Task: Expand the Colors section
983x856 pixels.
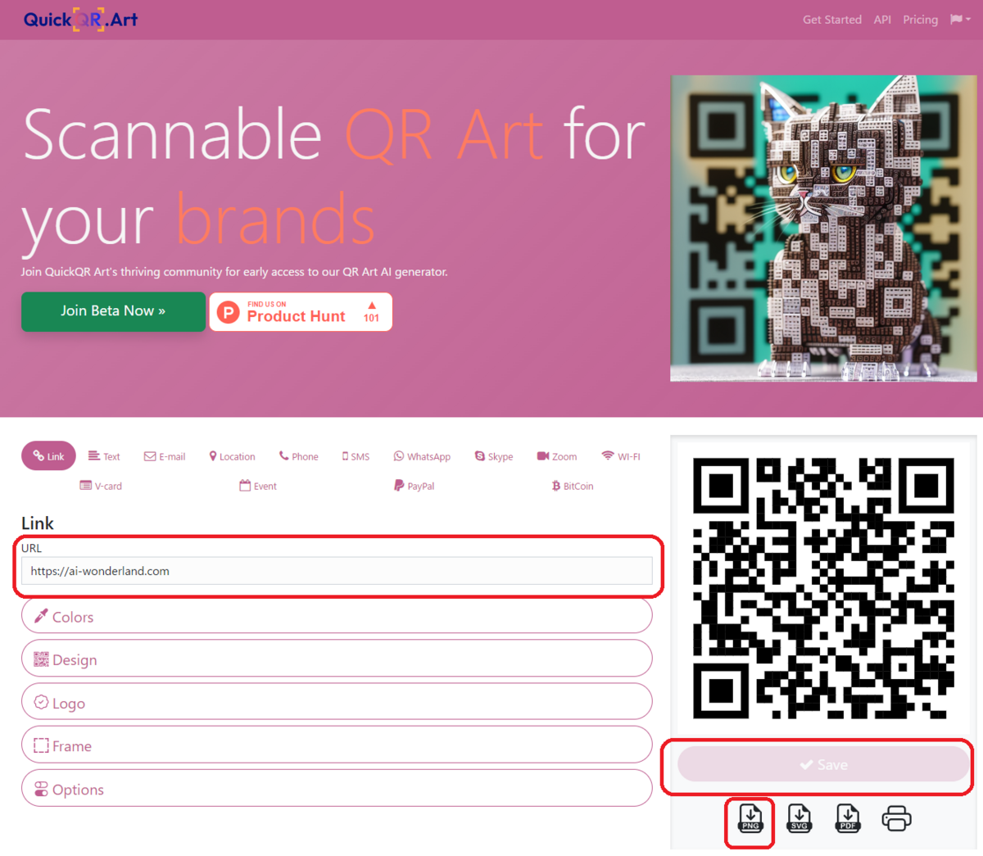Action: tap(337, 616)
